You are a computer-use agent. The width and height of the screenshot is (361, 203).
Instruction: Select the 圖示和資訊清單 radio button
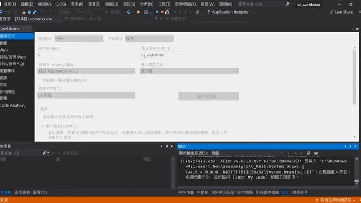pyautogui.click(x=42, y=126)
